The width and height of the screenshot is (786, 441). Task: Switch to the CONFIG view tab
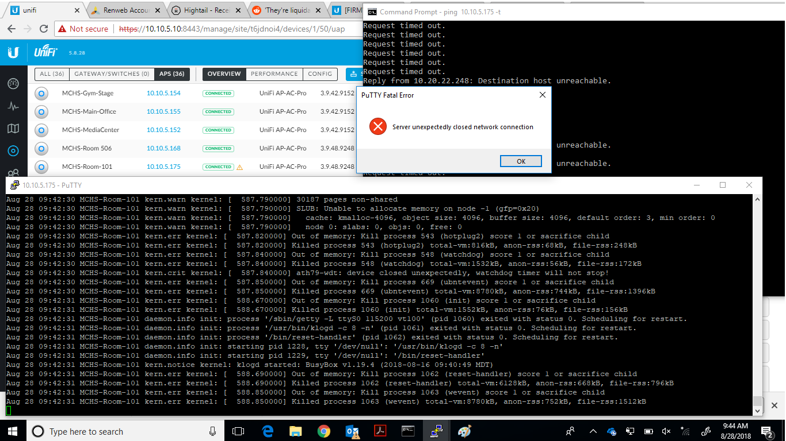pyautogui.click(x=320, y=74)
